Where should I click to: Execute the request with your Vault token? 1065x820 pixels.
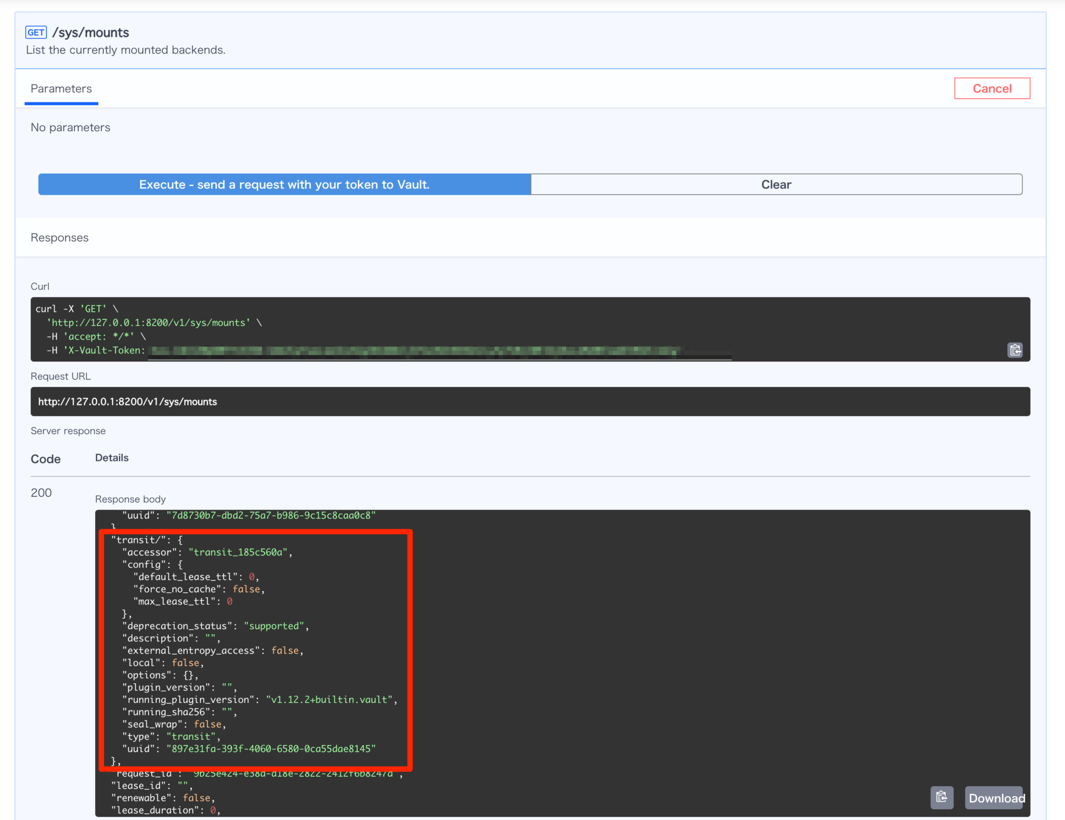pos(284,184)
